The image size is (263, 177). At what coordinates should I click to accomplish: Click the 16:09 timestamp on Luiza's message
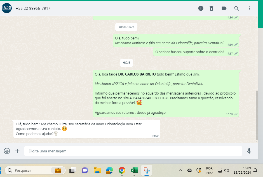pyautogui.click(x=155, y=136)
